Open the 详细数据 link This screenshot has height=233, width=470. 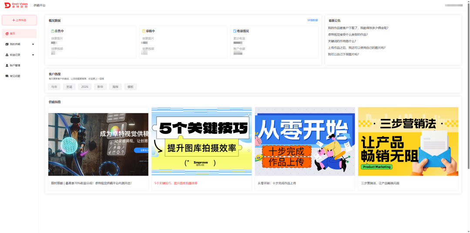tap(312, 20)
